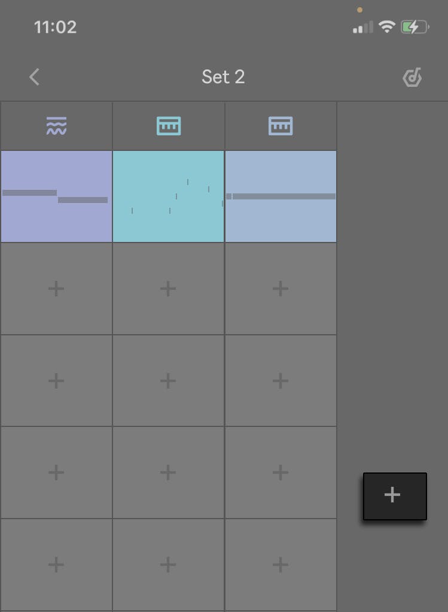
Task: Tap the charging battery indicator
Action: click(x=414, y=26)
